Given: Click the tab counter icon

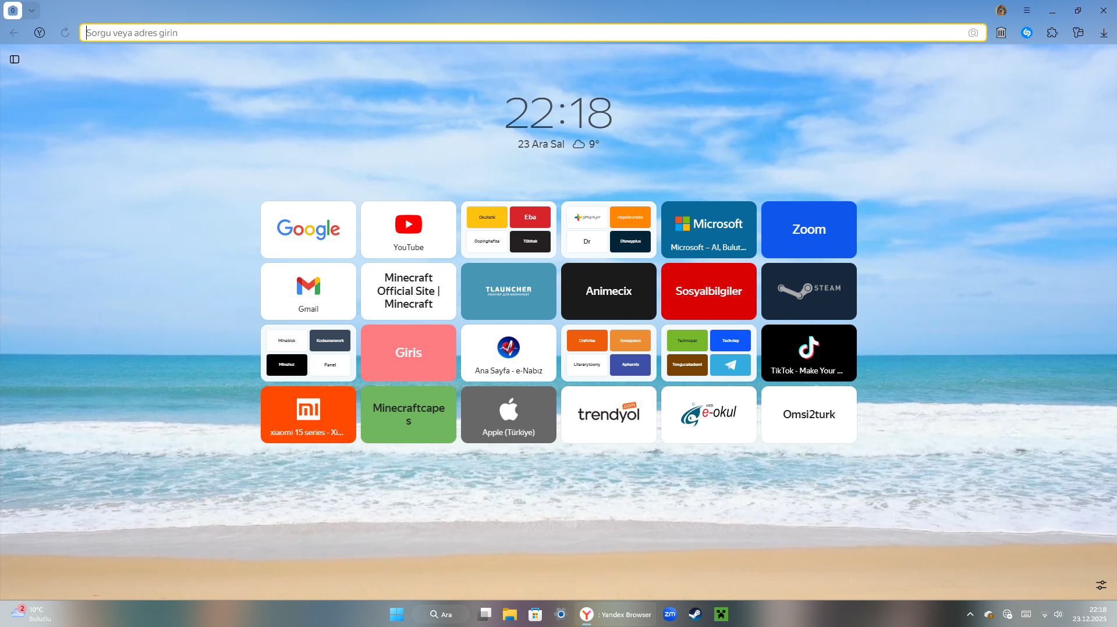Looking at the screenshot, I should click(x=13, y=10).
